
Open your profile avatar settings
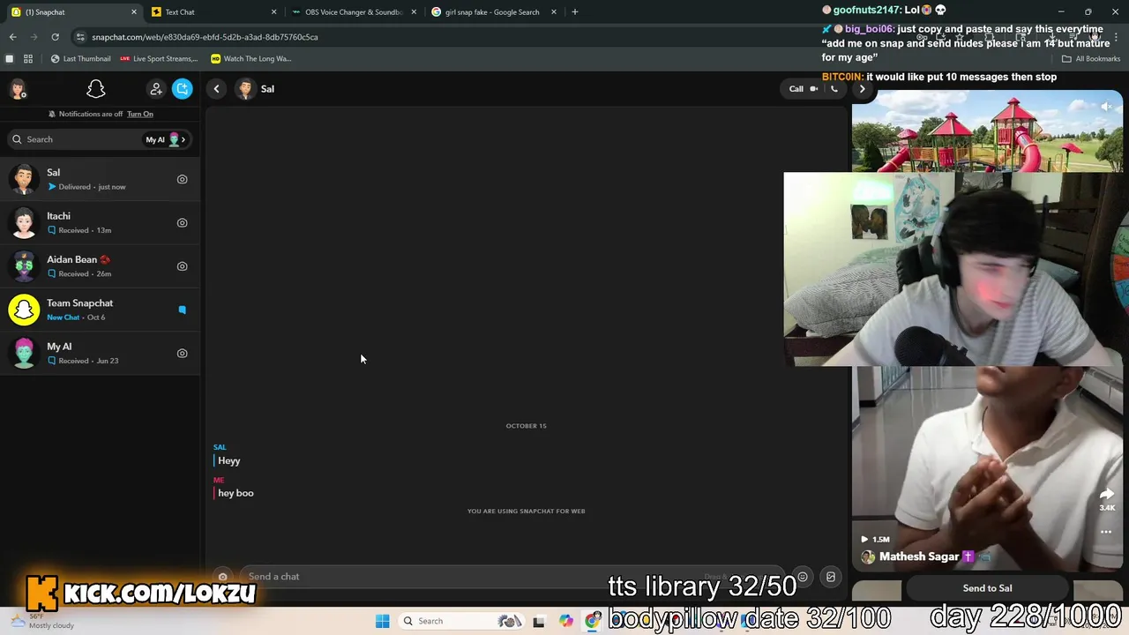point(18,89)
